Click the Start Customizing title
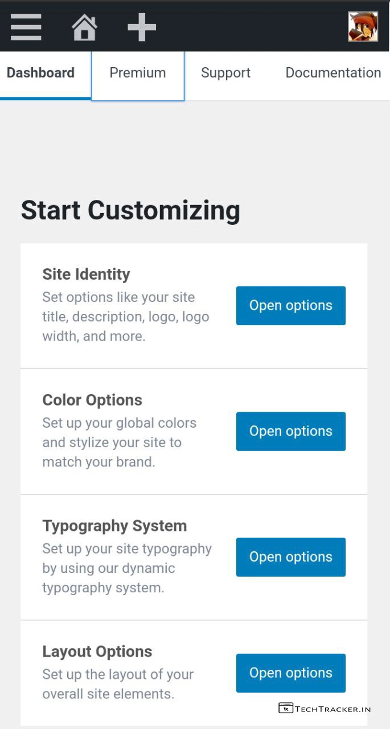The height and width of the screenshot is (729, 390). pos(130,210)
